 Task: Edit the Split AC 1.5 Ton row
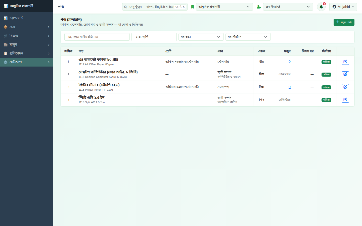pyautogui.click(x=345, y=100)
